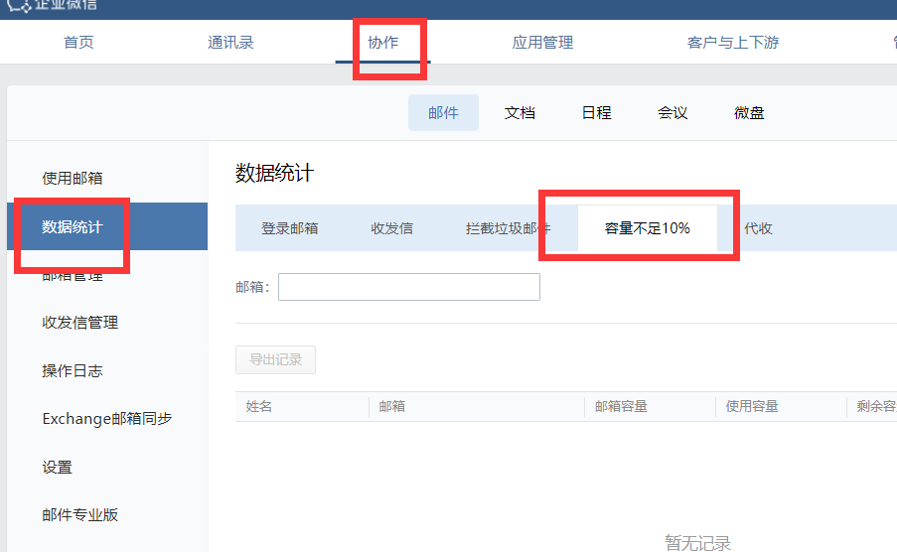
Task: Select the 邮件 sub-navigation tab
Action: (443, 113)
